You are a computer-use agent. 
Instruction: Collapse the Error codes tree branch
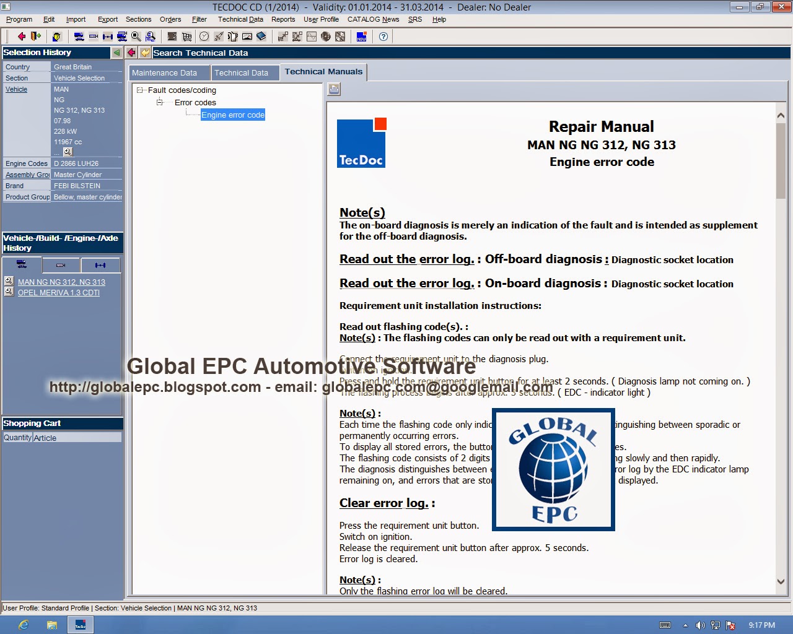coord(159,102)
